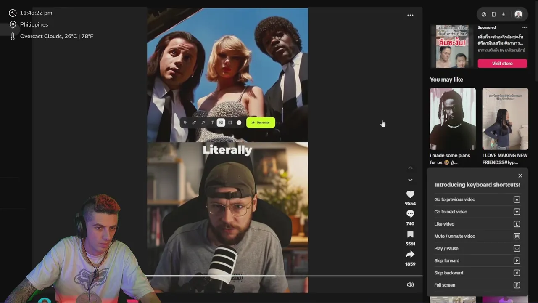Click left-arrow key icon beside Skip backward
The height and width of the screenshot is (303, 538).
517,273
